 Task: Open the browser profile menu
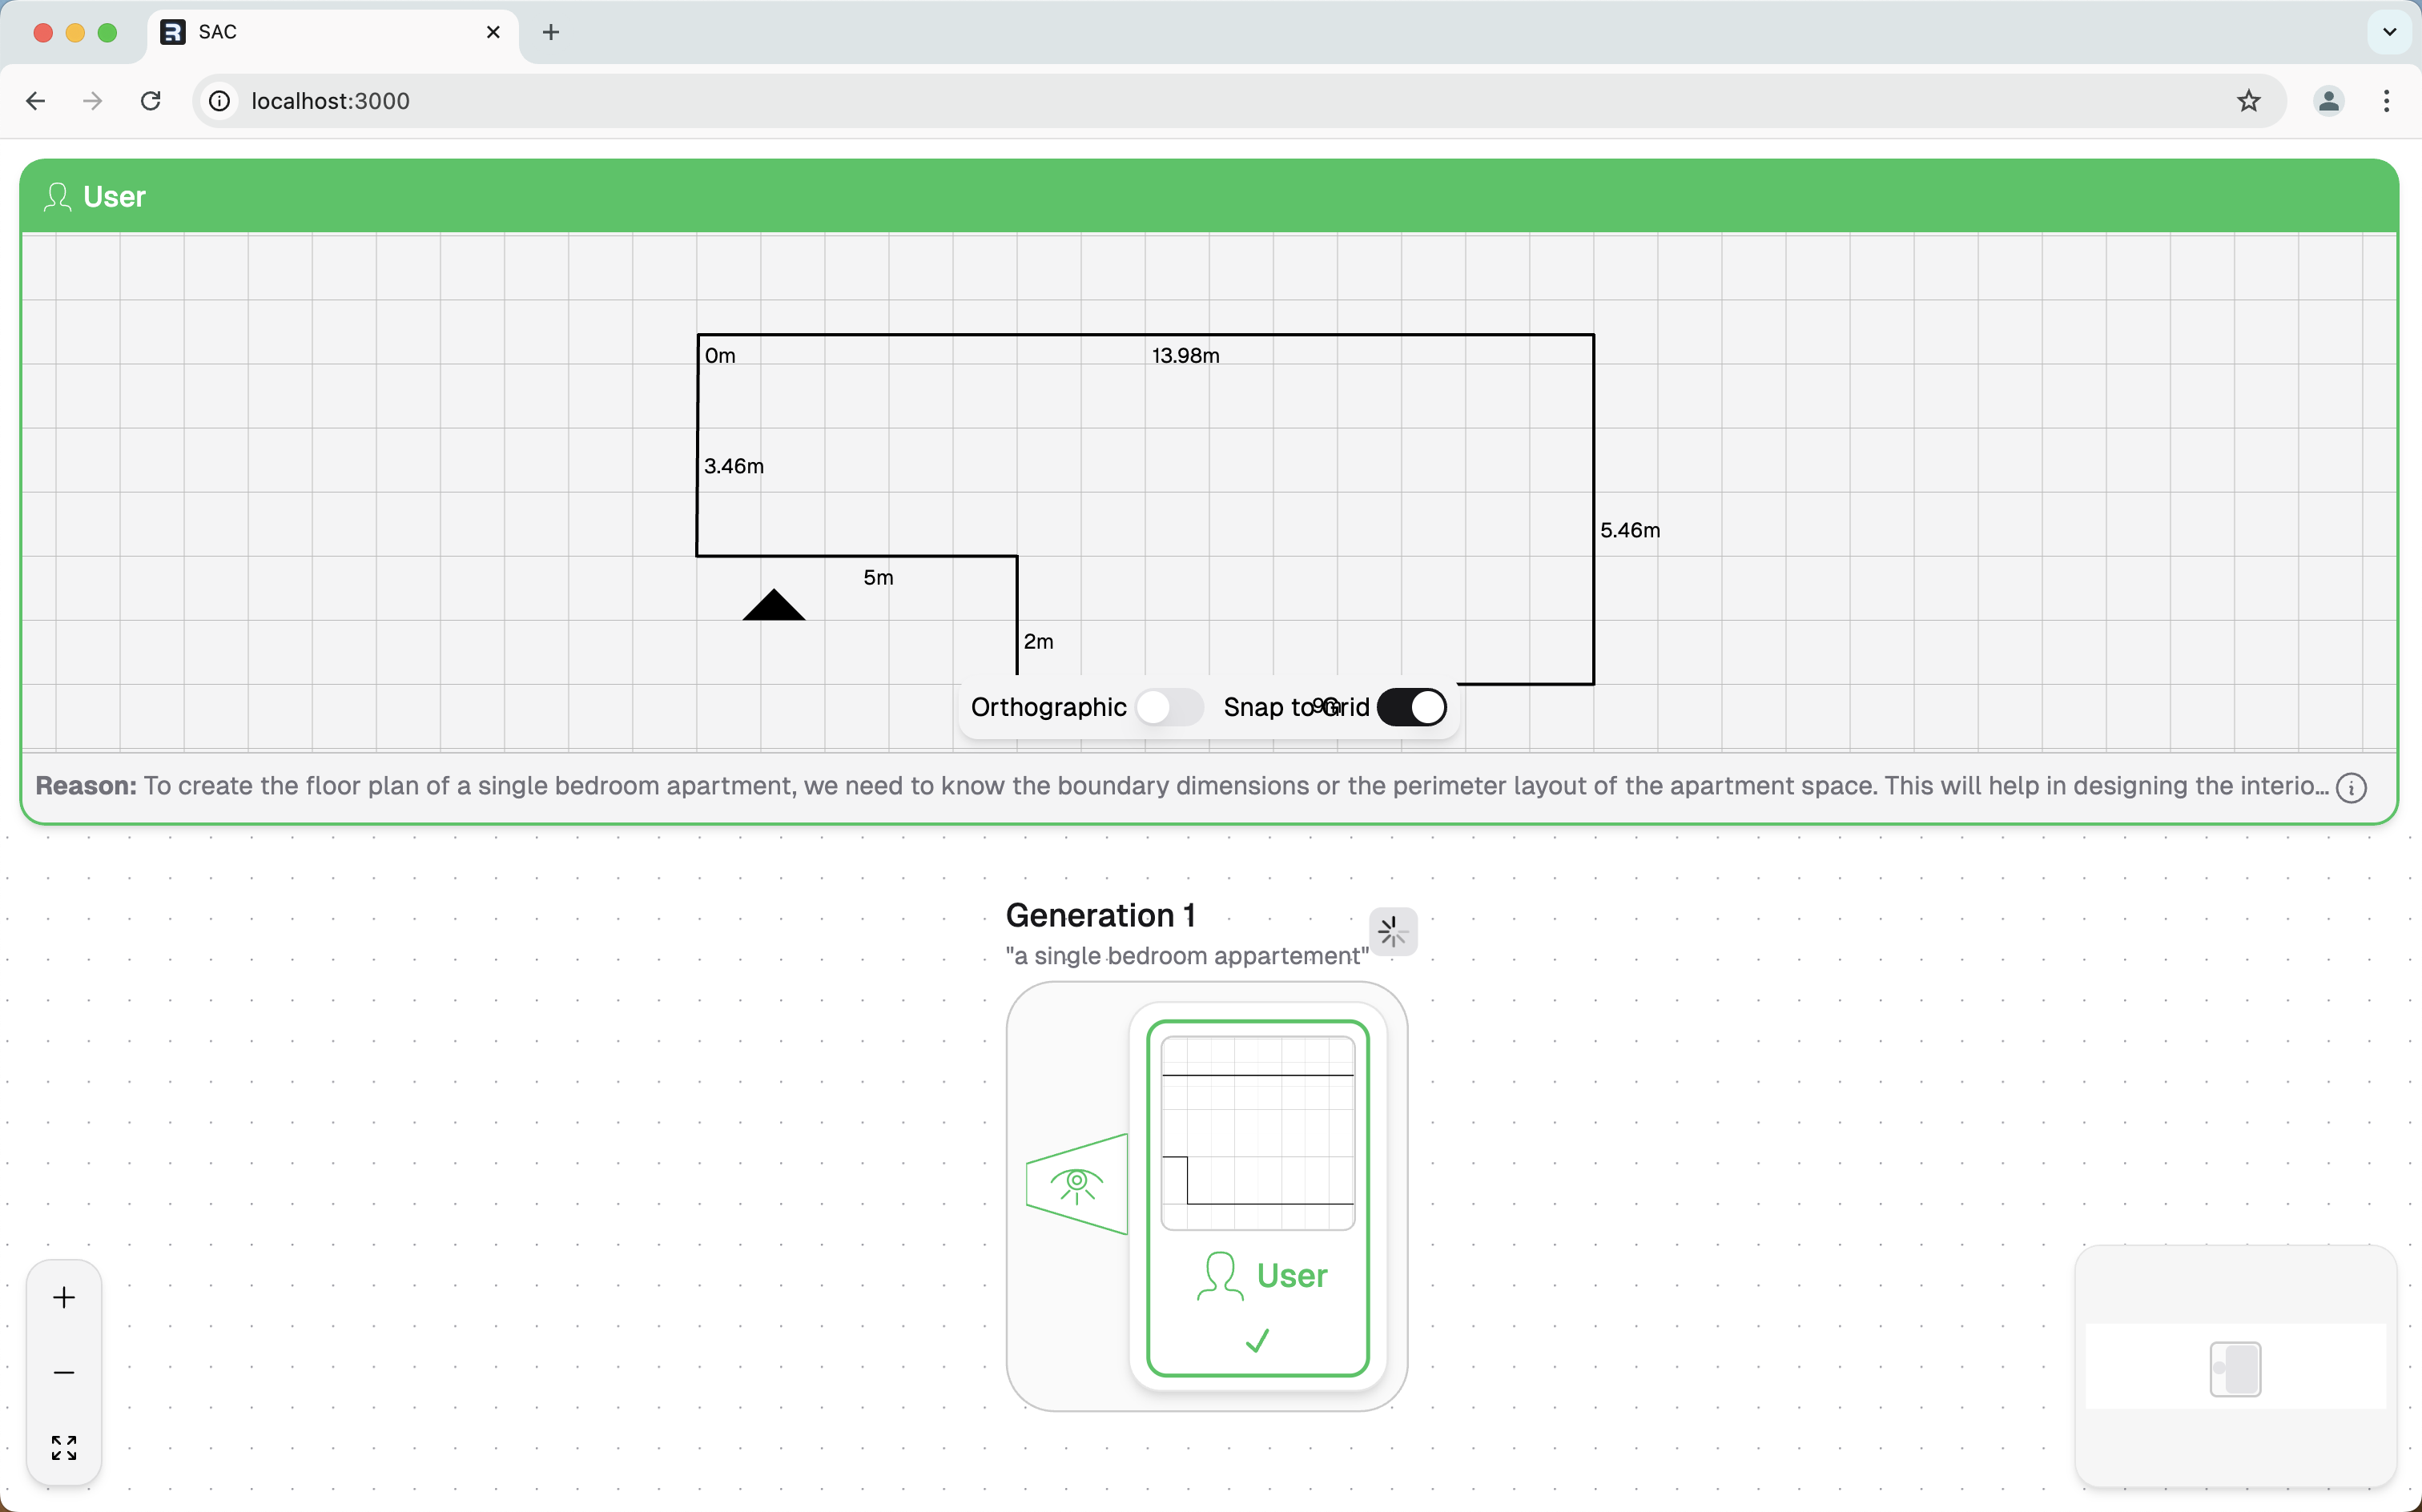2328,101
